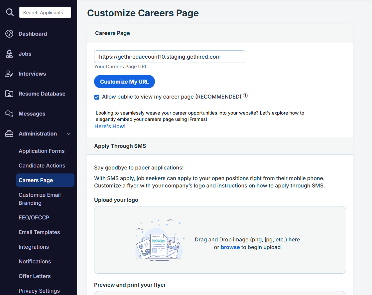Click the documents illustration in upload area

pos(160,240)
